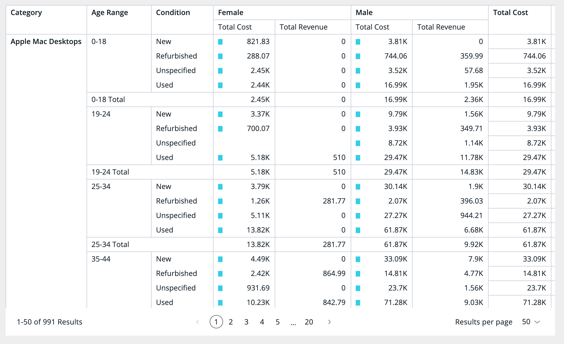
Task: Click the Category column header
Action: [26, 13]
